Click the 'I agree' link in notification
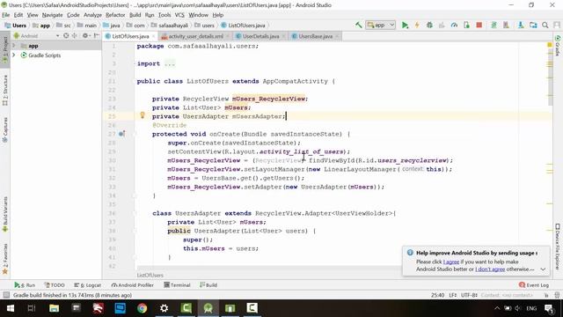The height and width of the screenshot is (317, 563). point(451,262)
